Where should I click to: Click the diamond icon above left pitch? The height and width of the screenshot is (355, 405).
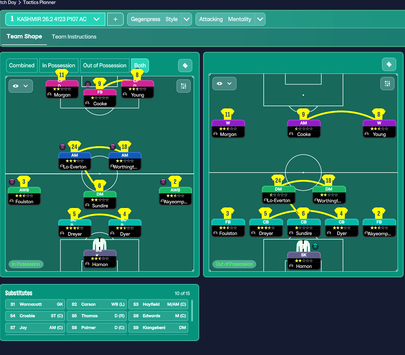(185, 66)
